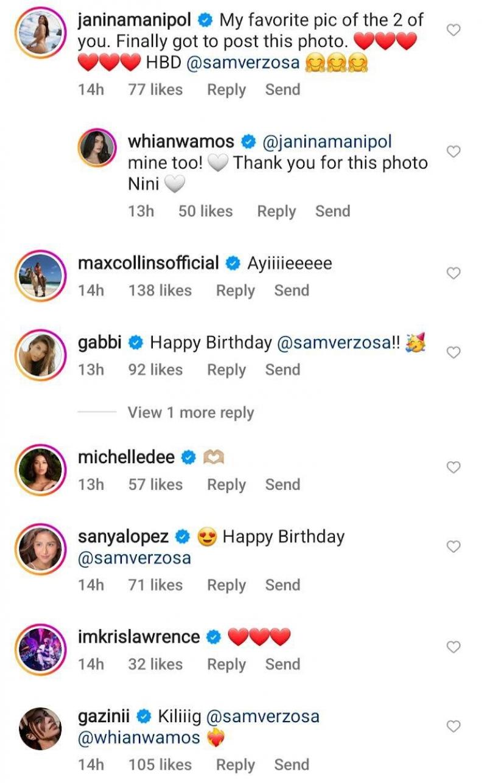Like whianwamos's reply with heart icon
The image size is (487, 783).
point(454,151)
